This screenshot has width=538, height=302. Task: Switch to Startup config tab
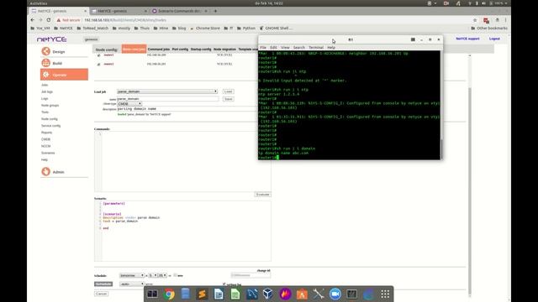coord(201,49)
